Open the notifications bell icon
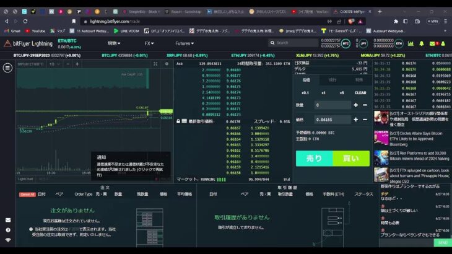Viewport: 452px width, 254px height. [x=422, y=43]
